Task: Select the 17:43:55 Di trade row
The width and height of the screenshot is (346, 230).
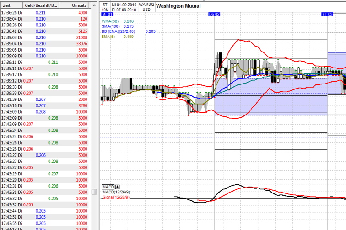Action: click(x=44, y=223)
